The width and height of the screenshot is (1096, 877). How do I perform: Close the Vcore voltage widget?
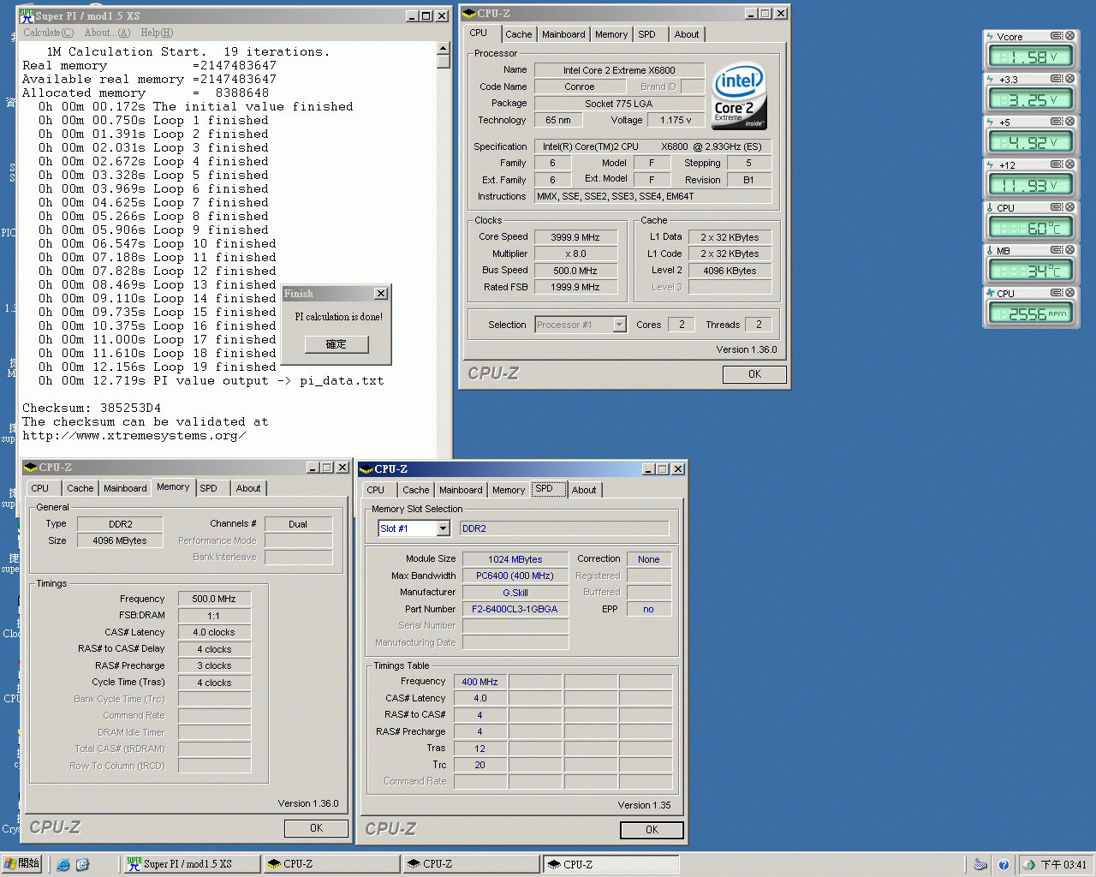tap(1069, 36)
